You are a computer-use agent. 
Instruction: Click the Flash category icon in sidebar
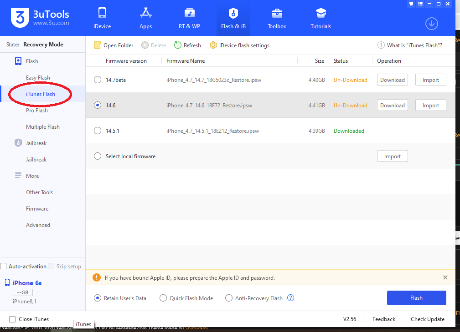pos(18,61)
